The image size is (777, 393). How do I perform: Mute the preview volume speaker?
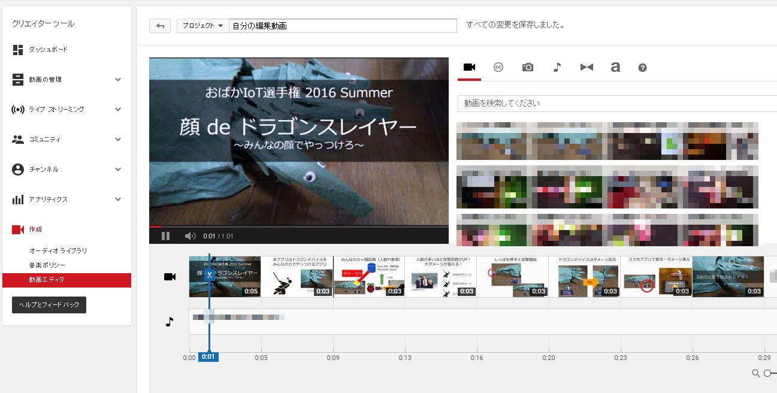click(190, 236)
